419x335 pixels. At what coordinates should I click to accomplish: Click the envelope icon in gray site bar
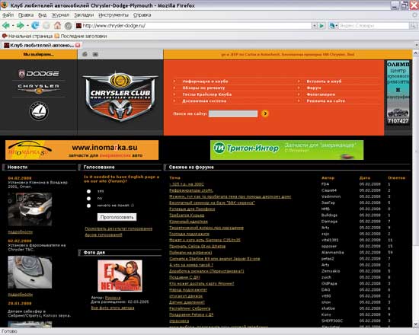(95, 54)
